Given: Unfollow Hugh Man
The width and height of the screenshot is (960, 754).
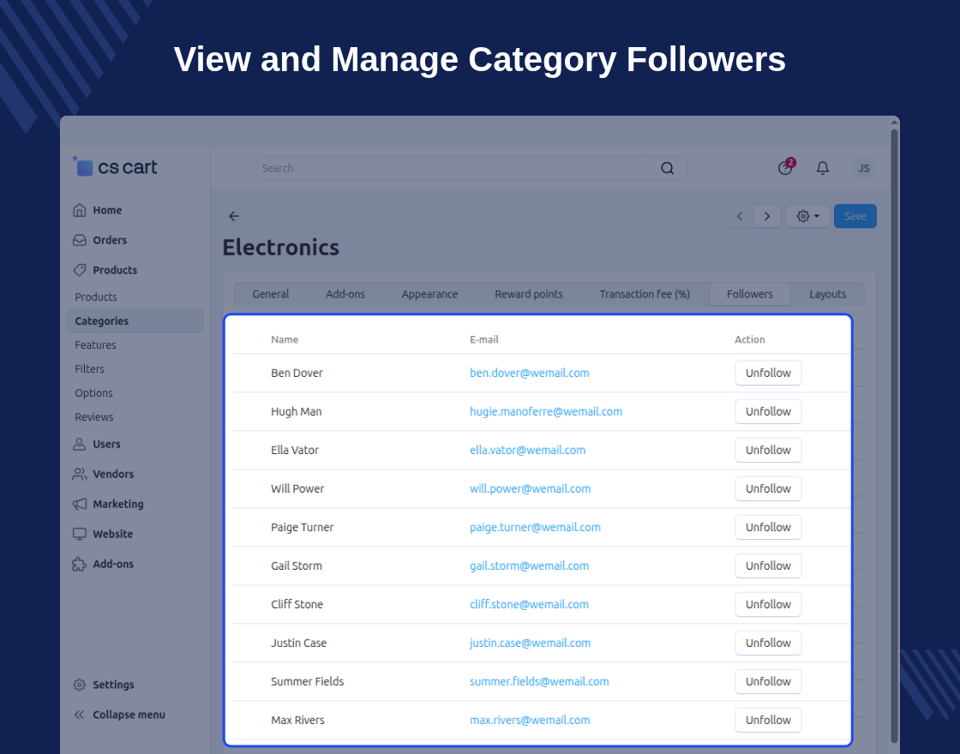Looking at the screenshot, I should coord(768,411).
